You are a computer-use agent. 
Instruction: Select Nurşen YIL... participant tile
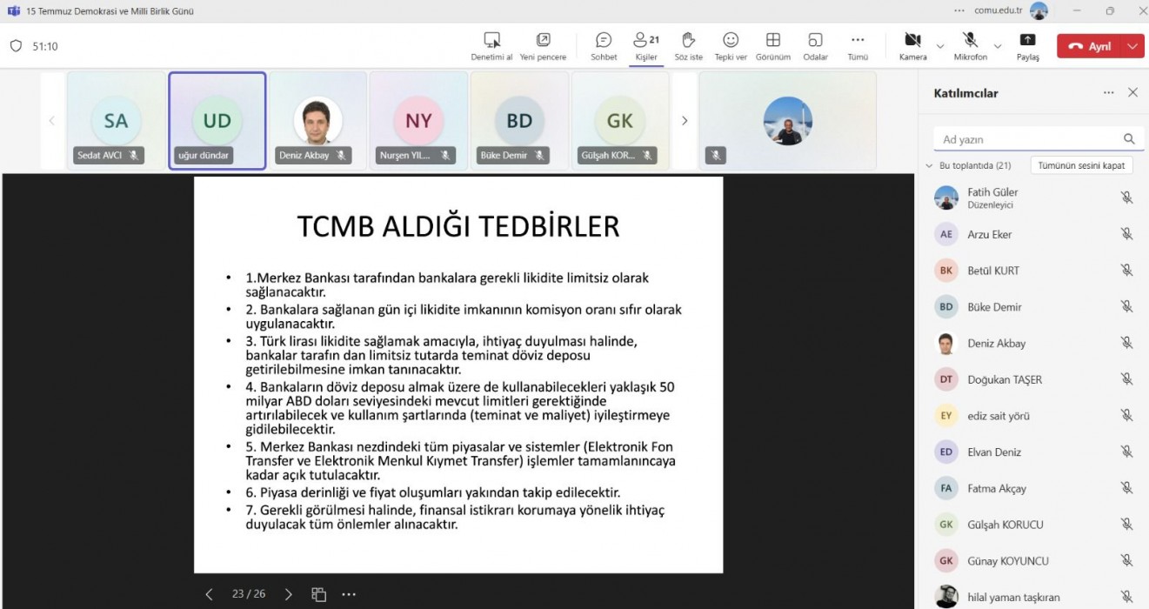pos(418,121)
